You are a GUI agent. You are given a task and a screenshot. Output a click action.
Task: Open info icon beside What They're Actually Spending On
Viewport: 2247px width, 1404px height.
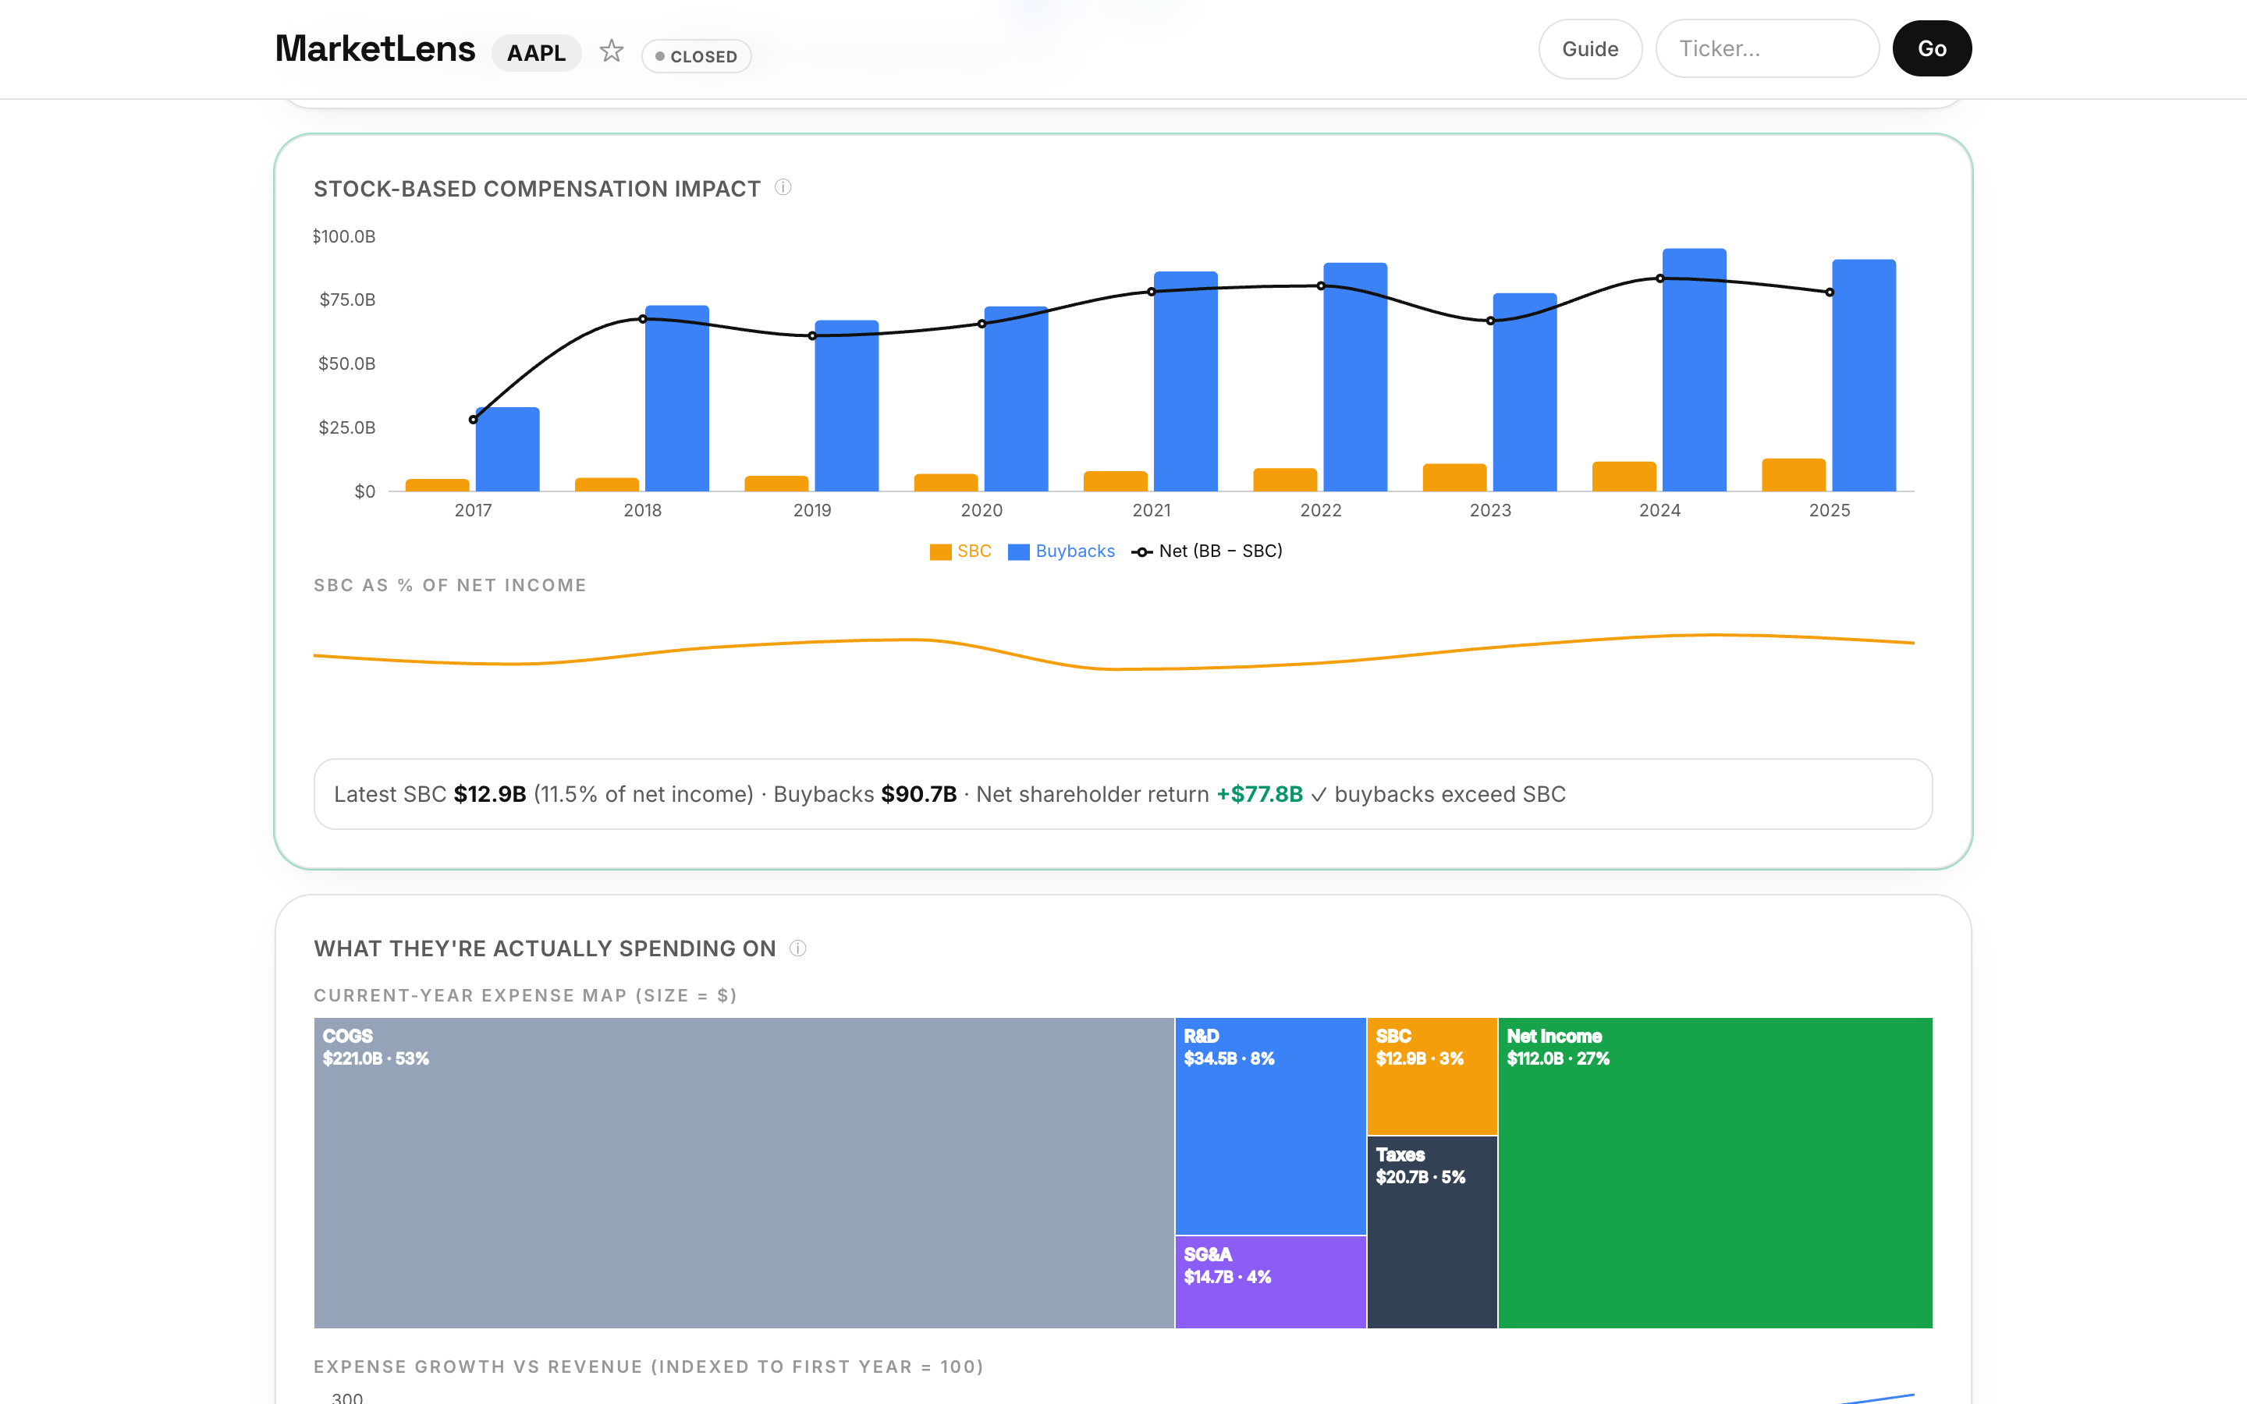point(797,948)
